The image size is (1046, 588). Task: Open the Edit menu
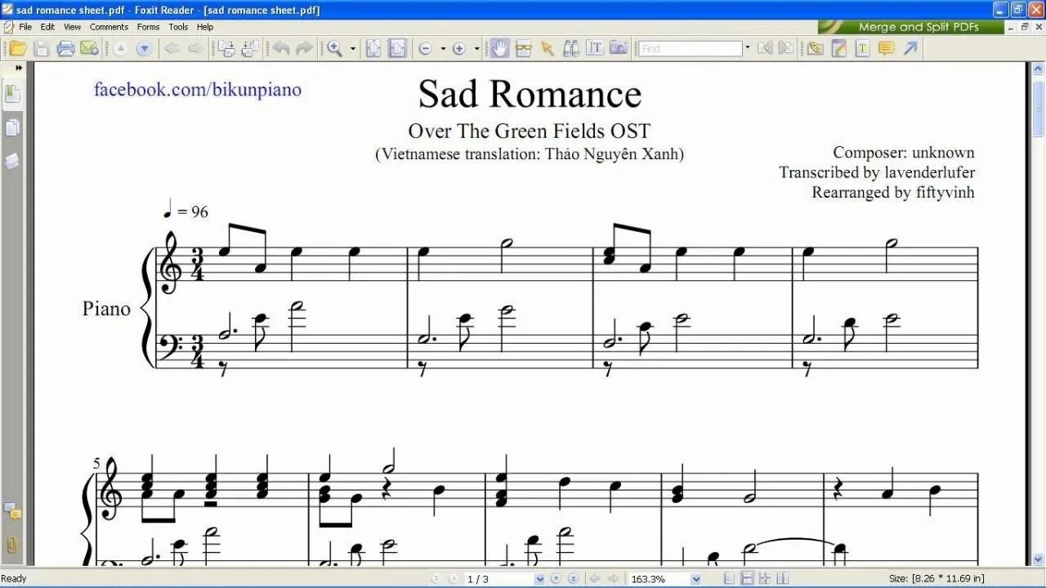click(48, 27)
